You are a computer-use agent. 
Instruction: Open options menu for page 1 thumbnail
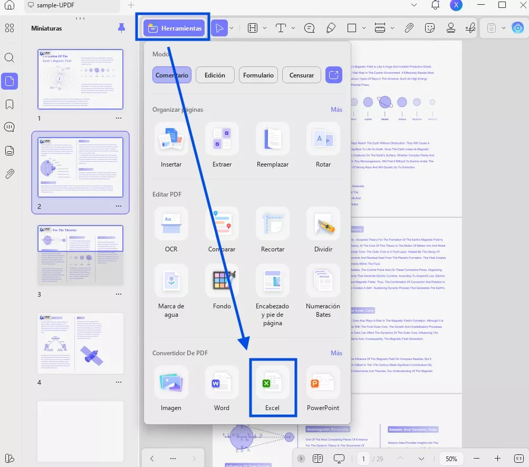tap(119, 118)
